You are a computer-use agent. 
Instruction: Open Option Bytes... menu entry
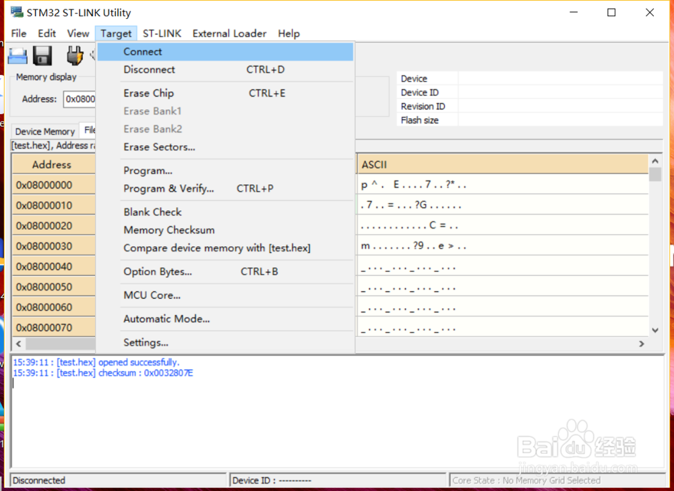[225, 272]
